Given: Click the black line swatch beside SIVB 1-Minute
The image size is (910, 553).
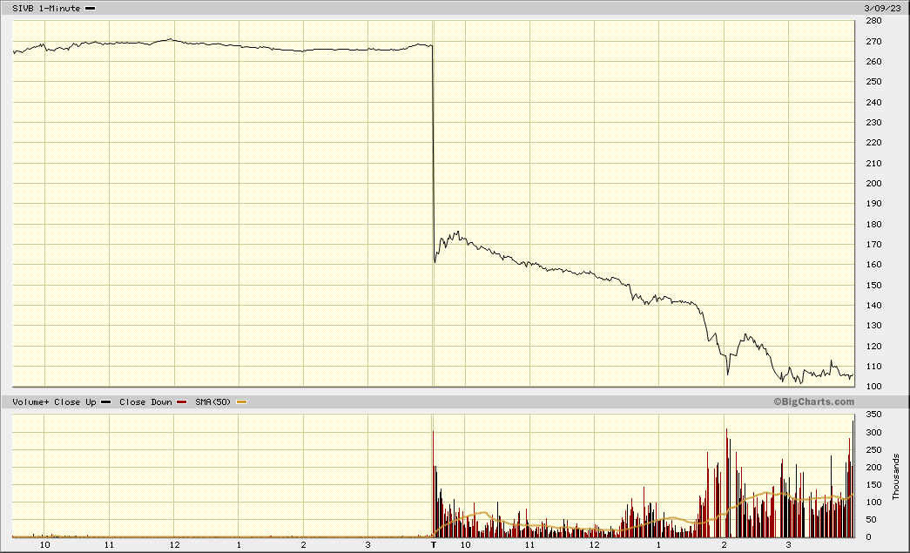Looking at the screenshot, I should point(90,9).
